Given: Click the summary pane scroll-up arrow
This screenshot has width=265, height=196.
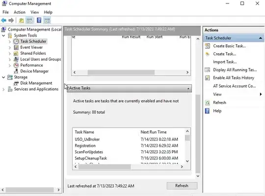Looking at the screenshot, I should [198, 39].
